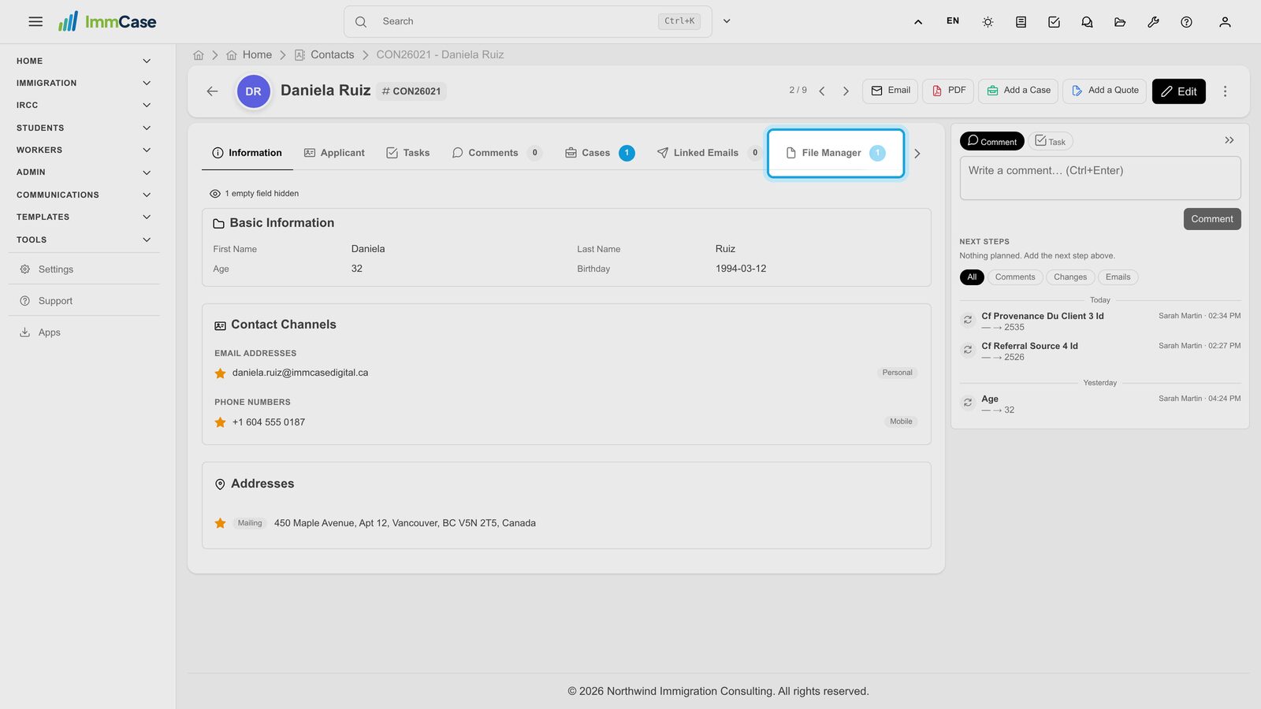Export contact as PDF
Screen dimensions: 1261x709
948,91
